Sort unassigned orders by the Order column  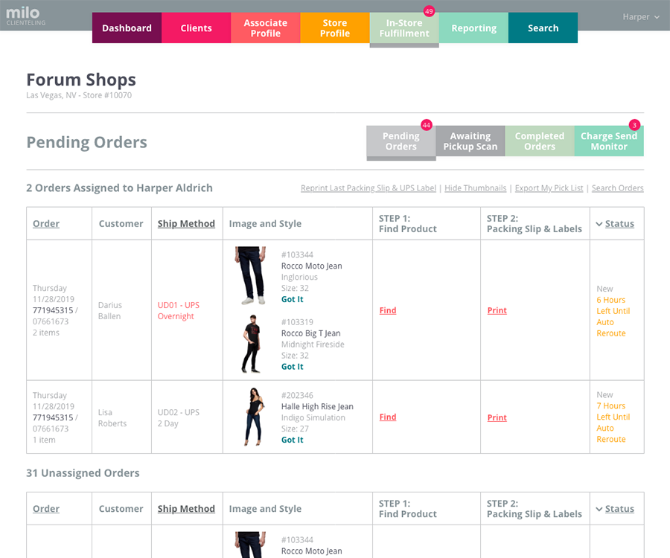click(46, 509)
